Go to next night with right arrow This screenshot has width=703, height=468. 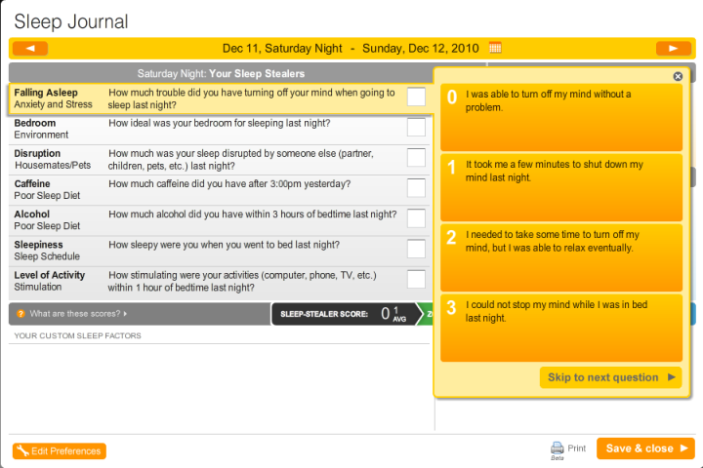(674, 49)
